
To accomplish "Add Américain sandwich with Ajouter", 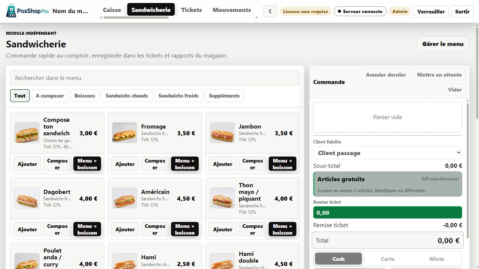I will (x=125, y=229).
